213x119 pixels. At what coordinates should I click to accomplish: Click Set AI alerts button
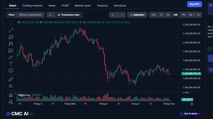[x=190, y=114]
